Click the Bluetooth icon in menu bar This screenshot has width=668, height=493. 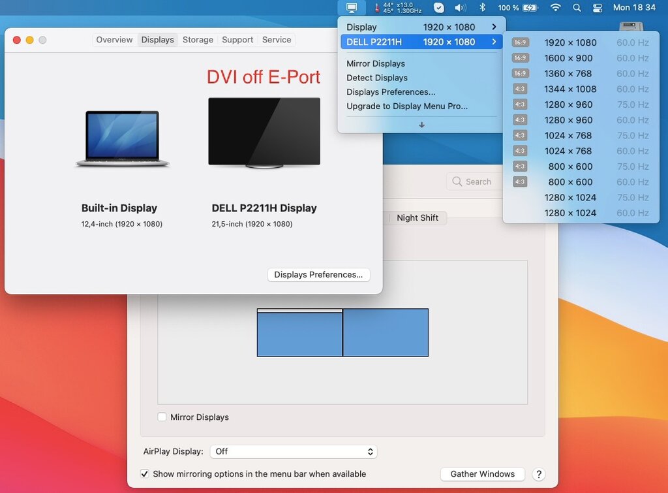point(483,8)
